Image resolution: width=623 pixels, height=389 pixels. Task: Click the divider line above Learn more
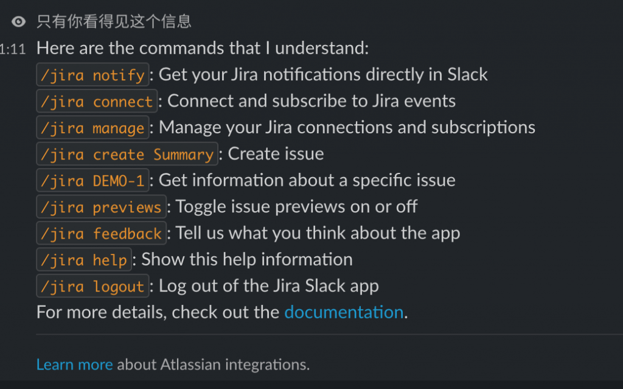click(x=329, y=335)
